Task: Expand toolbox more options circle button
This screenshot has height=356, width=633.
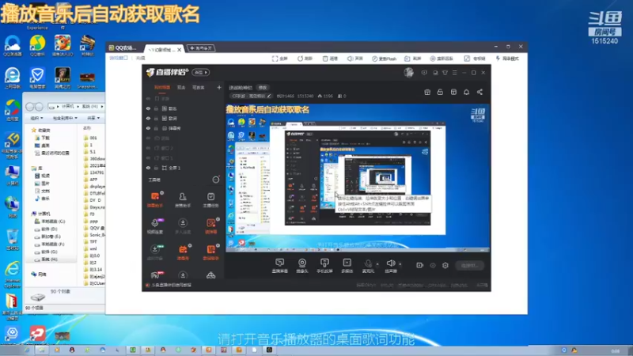Action: [x=216, y=180]
